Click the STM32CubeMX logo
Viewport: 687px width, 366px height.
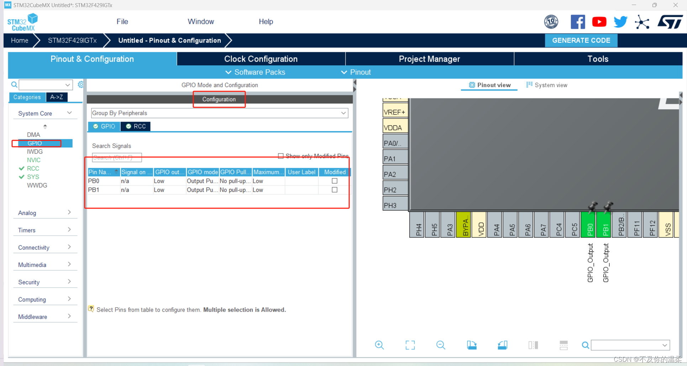pos(22,22)
